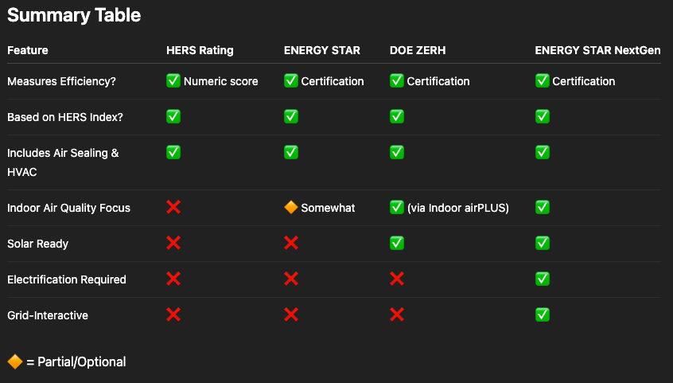Click the Grid-Interactive row label

click(48, 315)
